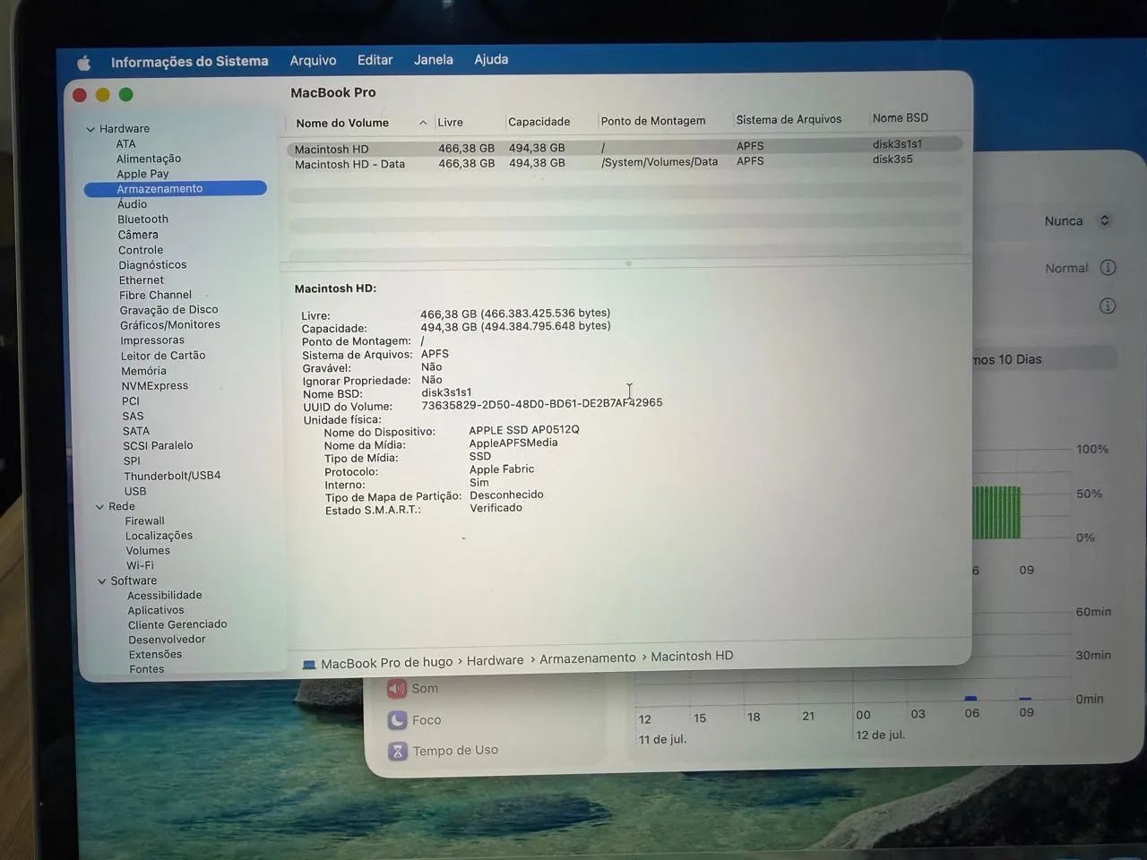This screenshot has height=860, width=1147.
Task: Open the Nunca dropdown in Settings window
Action: [x=1077, y=220]
